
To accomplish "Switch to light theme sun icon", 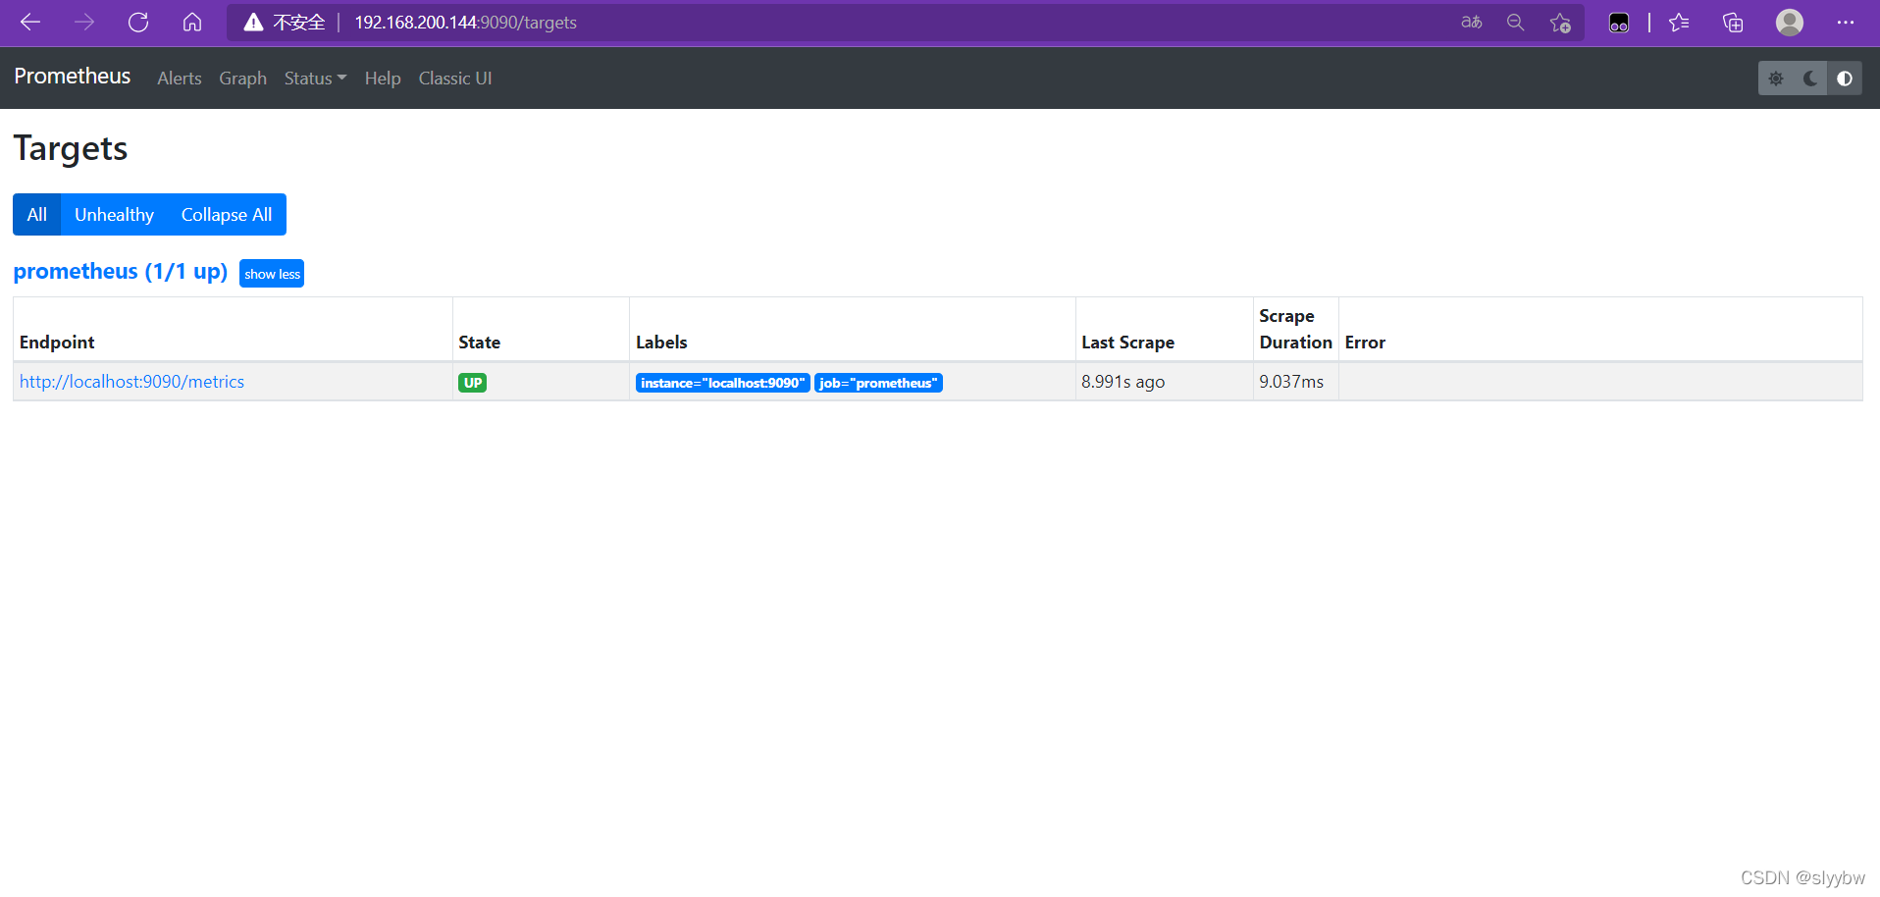I will (1776, 79).
